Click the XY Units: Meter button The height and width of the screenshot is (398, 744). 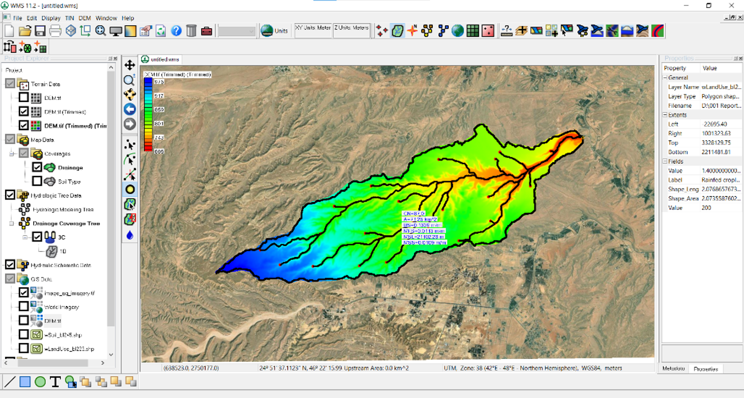(x=313, y=30)
